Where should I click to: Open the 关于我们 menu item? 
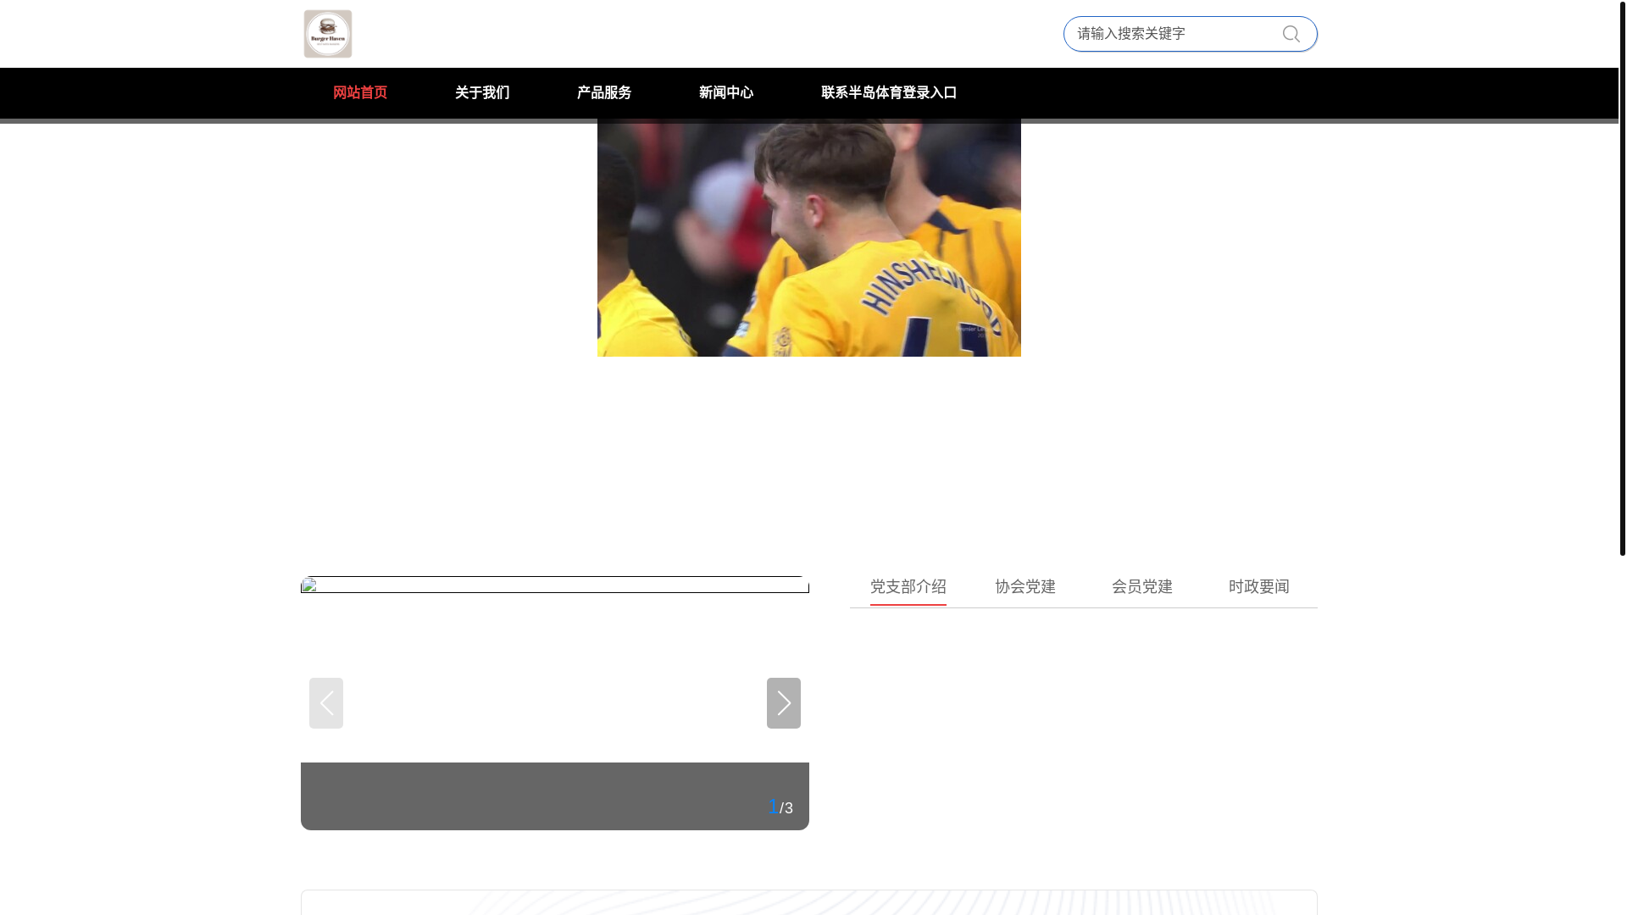pos(482,92)
